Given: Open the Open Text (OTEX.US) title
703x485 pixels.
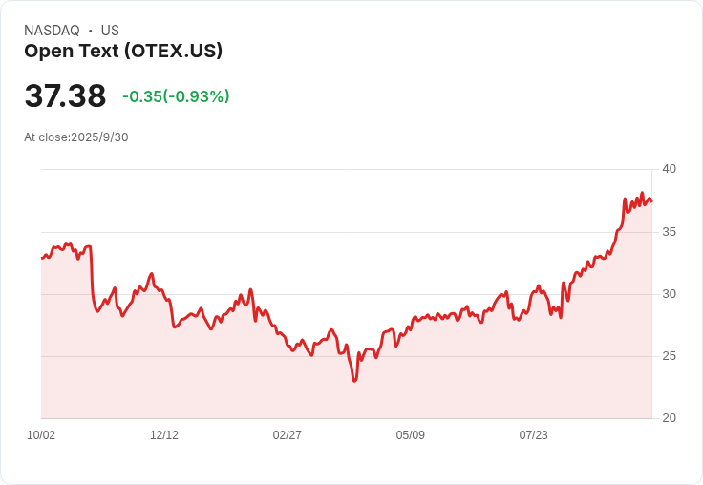Looking at the screenshot, I should point(123,52).
